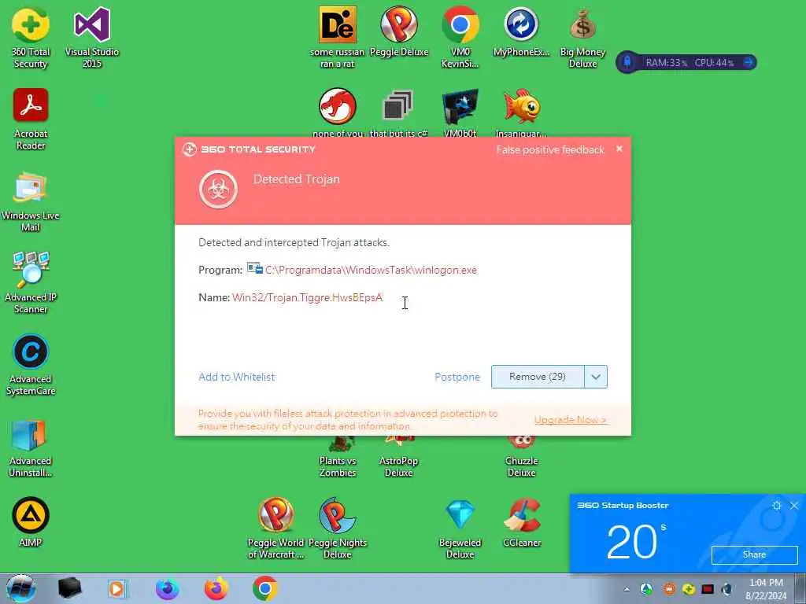The width and height of the screenshot is (806, 604).
Task: Open Plants vs Zombies shortcut
Action: click(x=337, y=459)
